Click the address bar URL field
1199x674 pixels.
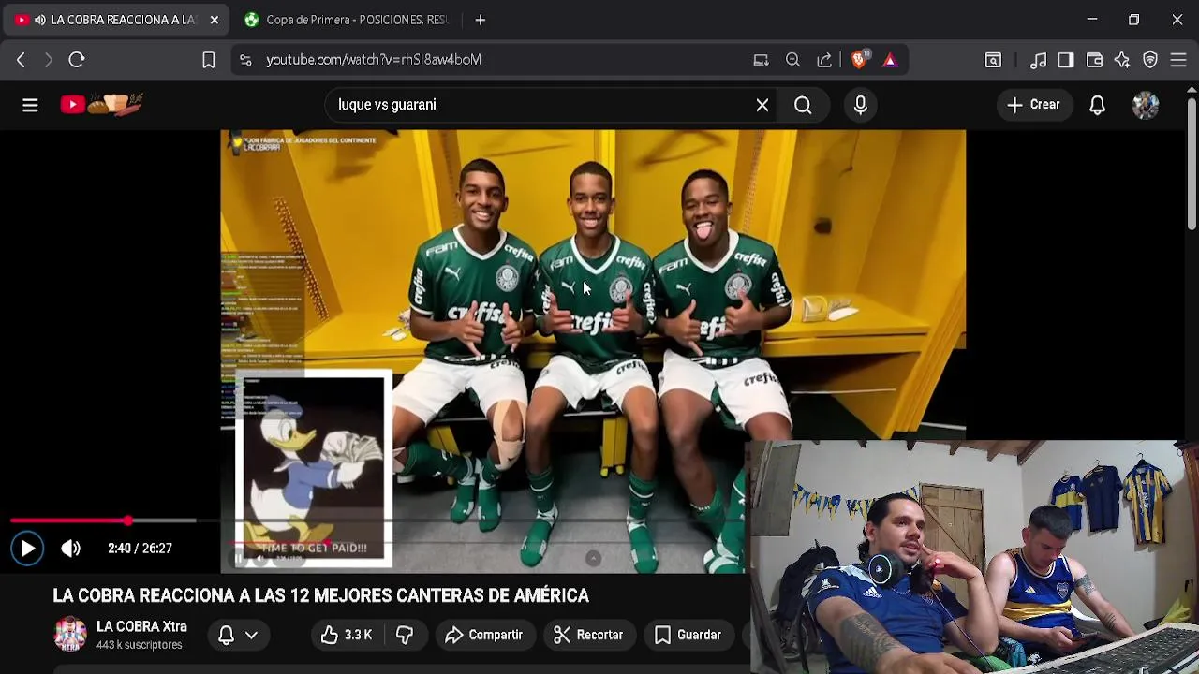click(373, 60)
